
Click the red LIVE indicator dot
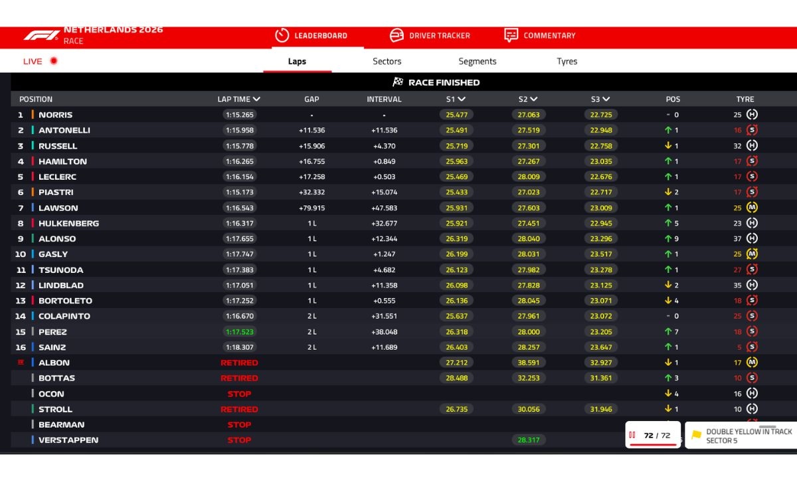(x=54, y=61)
